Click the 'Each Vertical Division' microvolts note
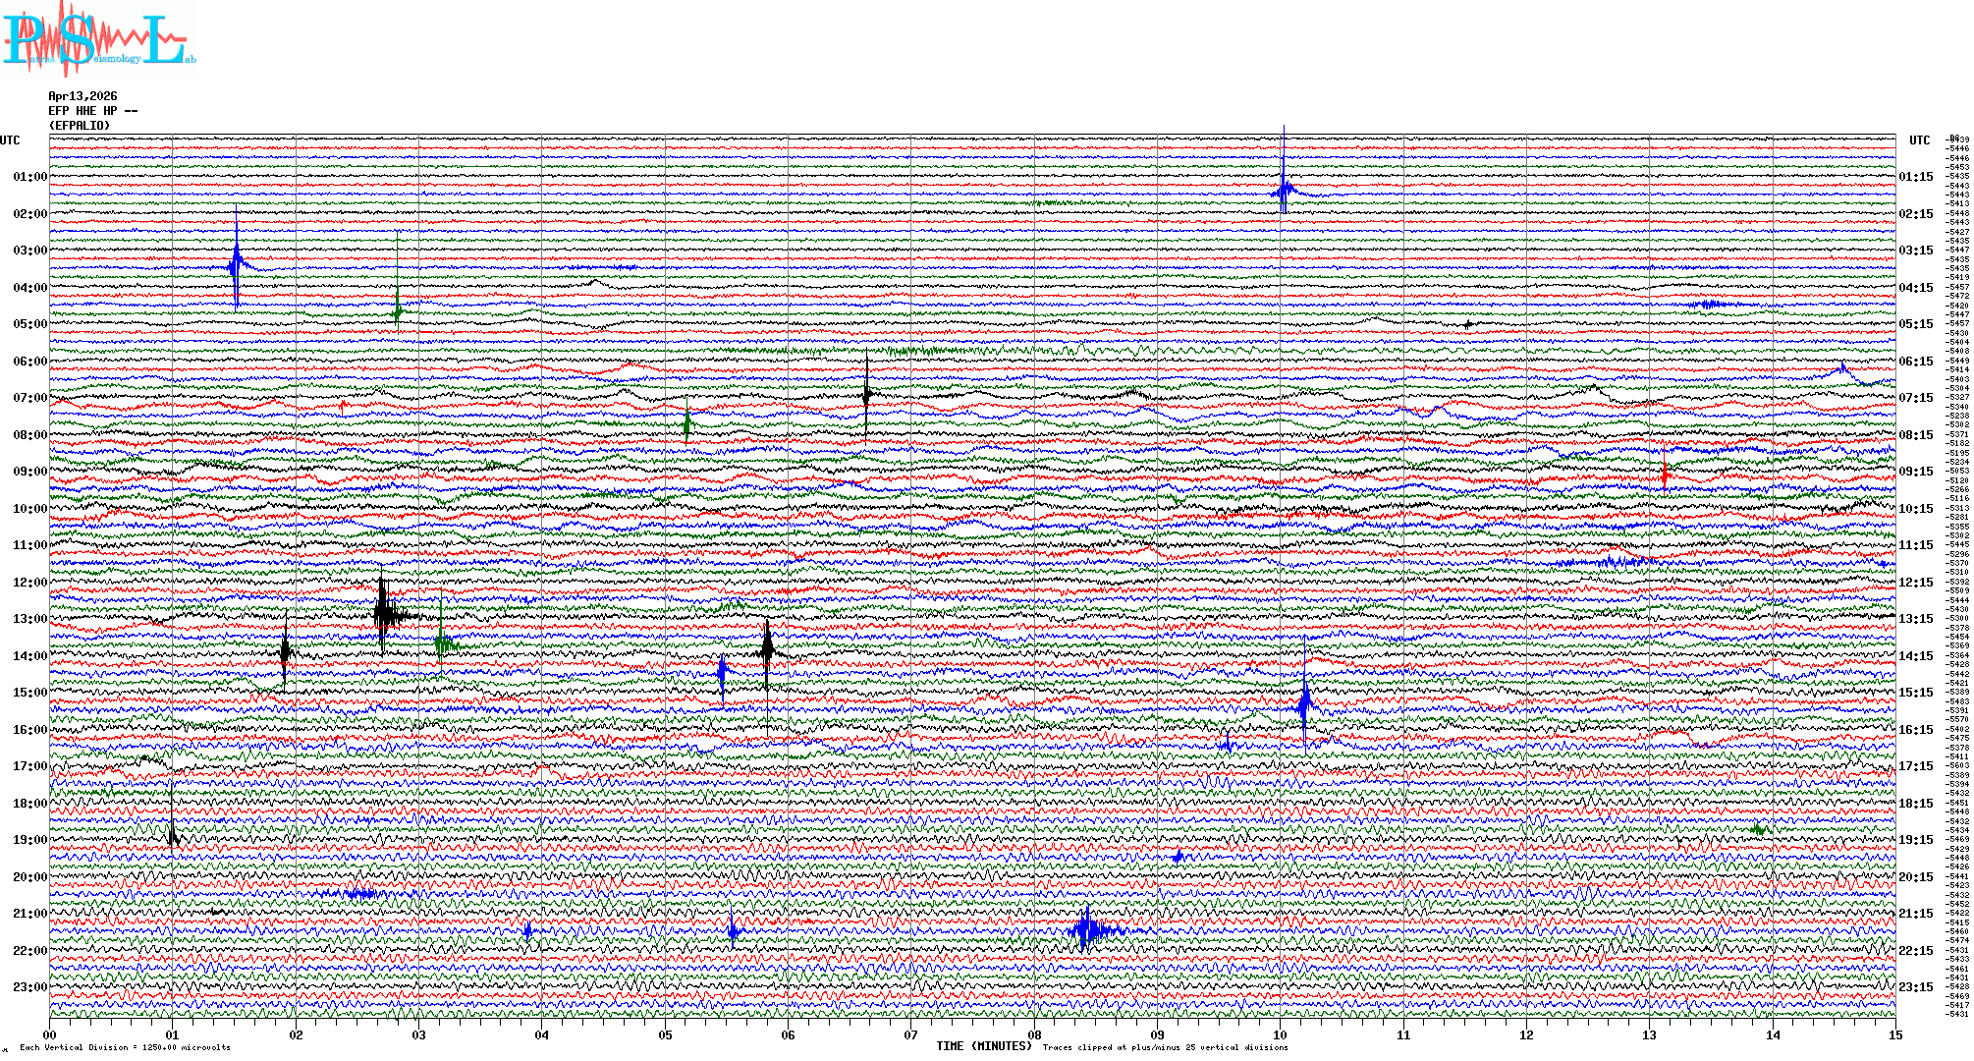The height and width of the screenshot is (1061, 1974). point(125,1047)
